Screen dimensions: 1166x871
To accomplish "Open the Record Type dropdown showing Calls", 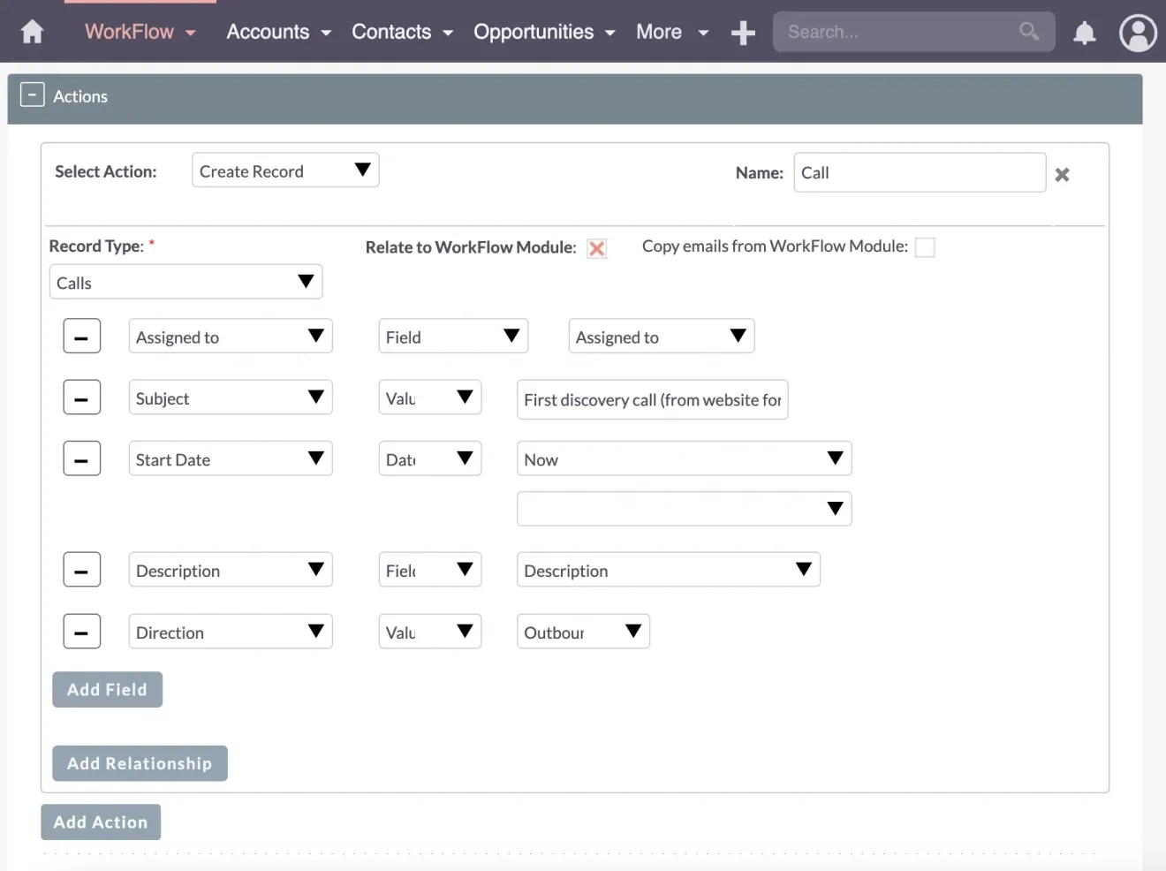I will [x=185, y=281].
